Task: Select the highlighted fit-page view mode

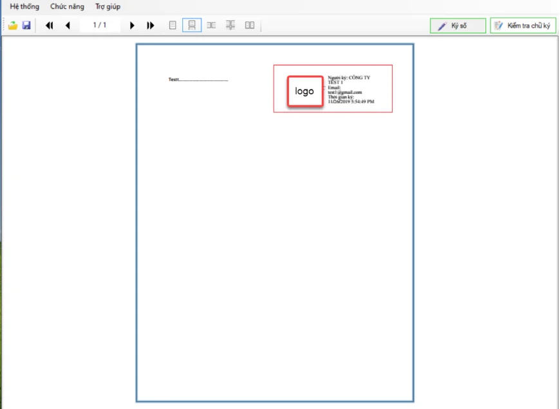Action: pos(192,25)
